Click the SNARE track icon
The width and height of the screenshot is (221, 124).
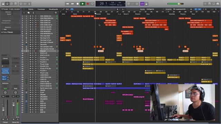26,90
